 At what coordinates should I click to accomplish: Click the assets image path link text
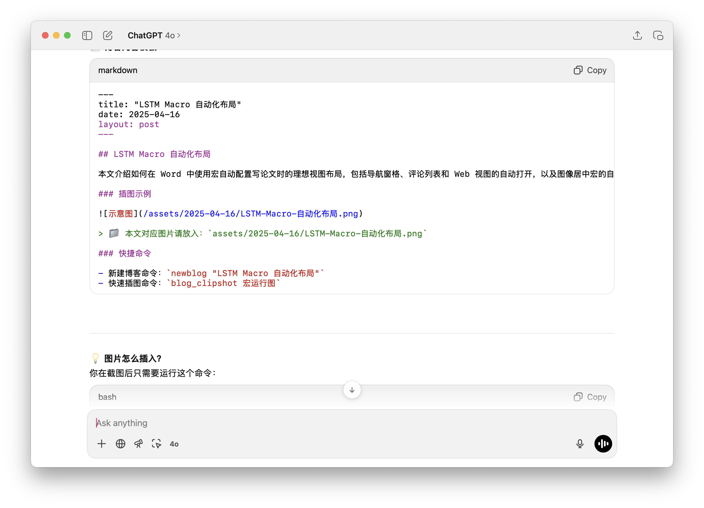(x=250, y=214)
